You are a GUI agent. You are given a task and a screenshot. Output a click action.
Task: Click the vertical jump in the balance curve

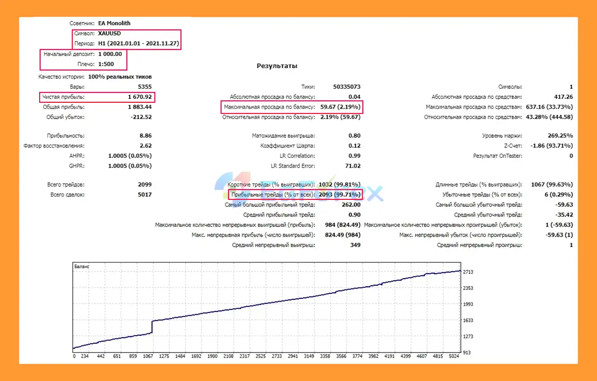[x=153, y=326]
